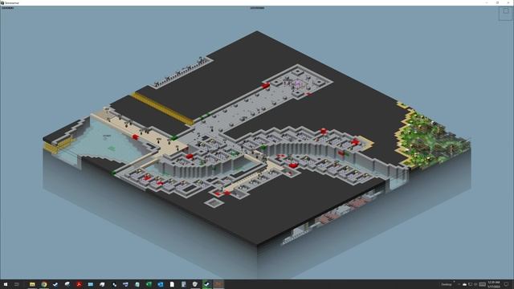The image size is (514, 289).
Task: Open the white document icon on taskbar
Action: [172, 284]
